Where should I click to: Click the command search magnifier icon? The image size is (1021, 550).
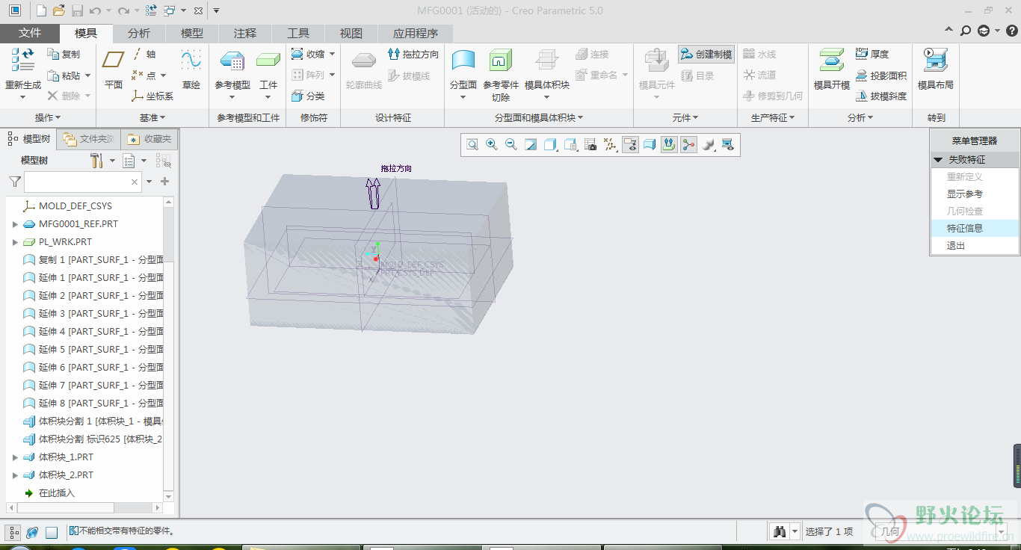[966, 31]
